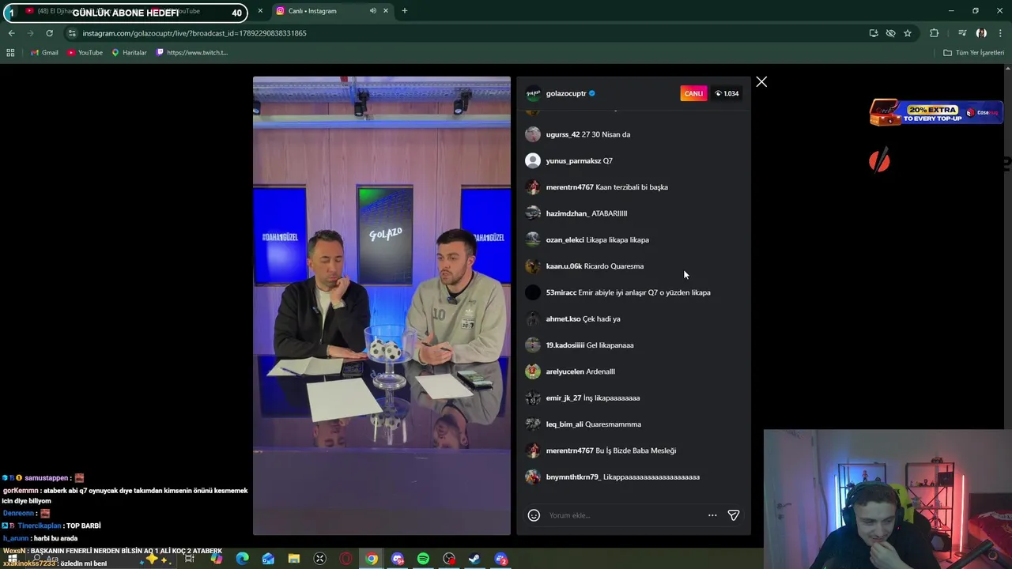
Task: Click the 'Bu İş Bizde Baba Mesleği' comment
Action: (x=636, y=450)
